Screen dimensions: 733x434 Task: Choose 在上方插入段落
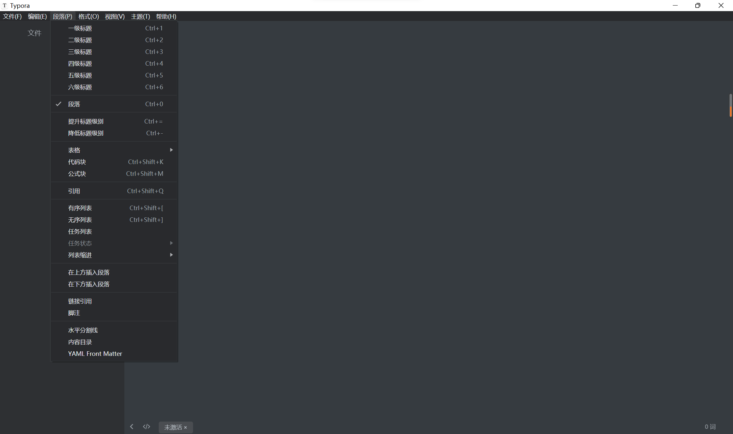tap(114, 272)
